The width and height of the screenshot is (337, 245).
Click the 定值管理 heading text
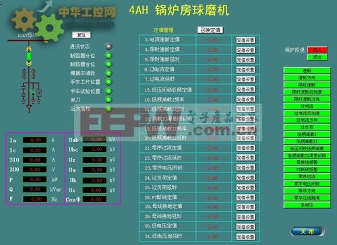tap(163, 30)
